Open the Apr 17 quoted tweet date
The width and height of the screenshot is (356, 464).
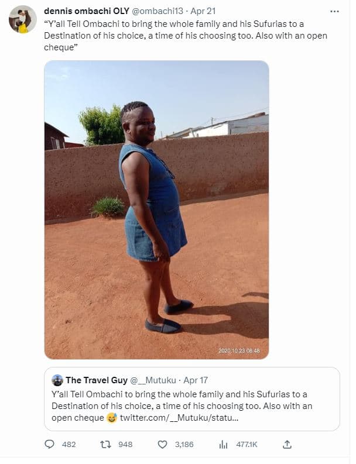pos(189,380)
